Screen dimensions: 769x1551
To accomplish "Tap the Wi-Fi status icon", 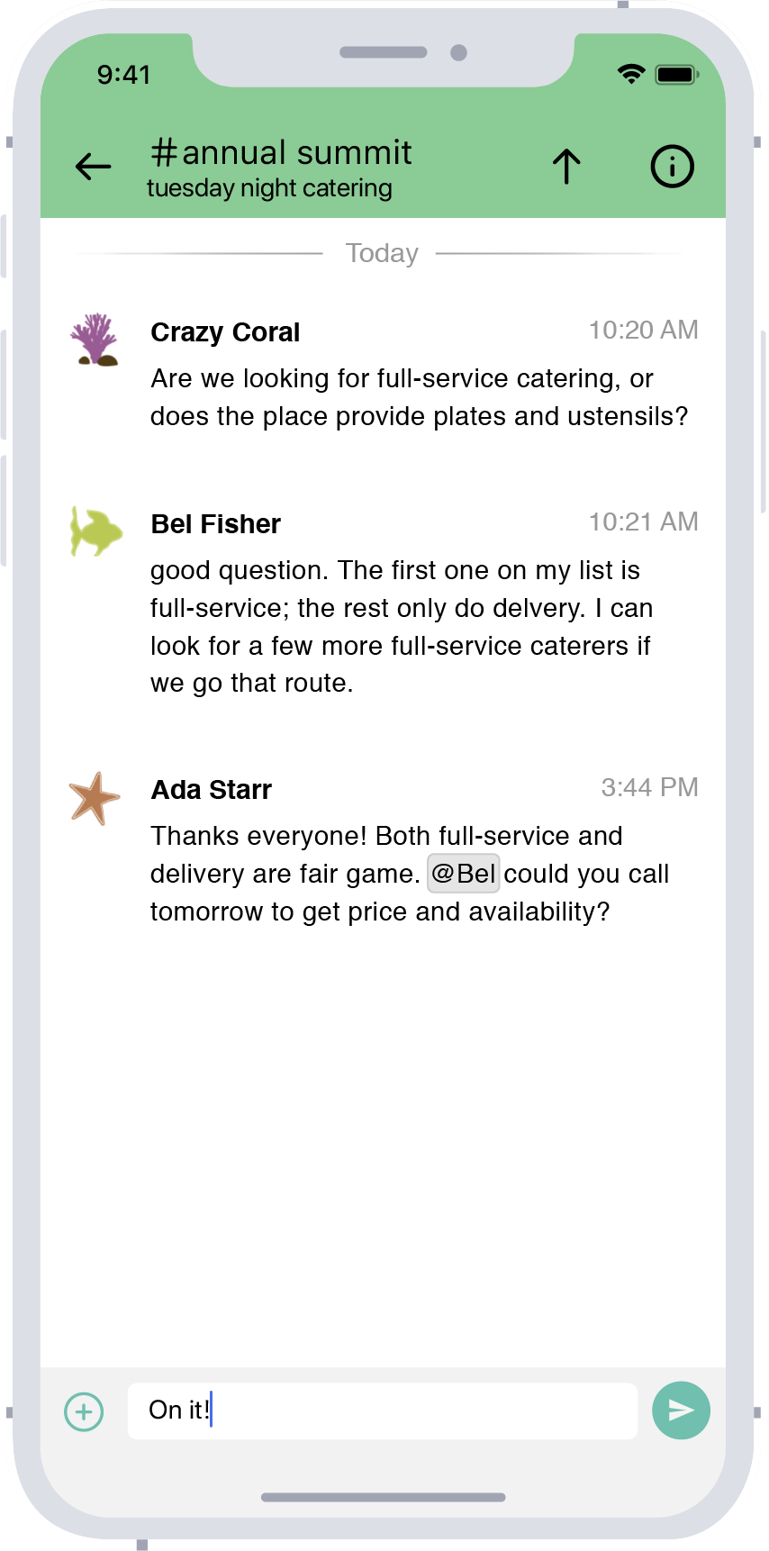I will [631, 74].
